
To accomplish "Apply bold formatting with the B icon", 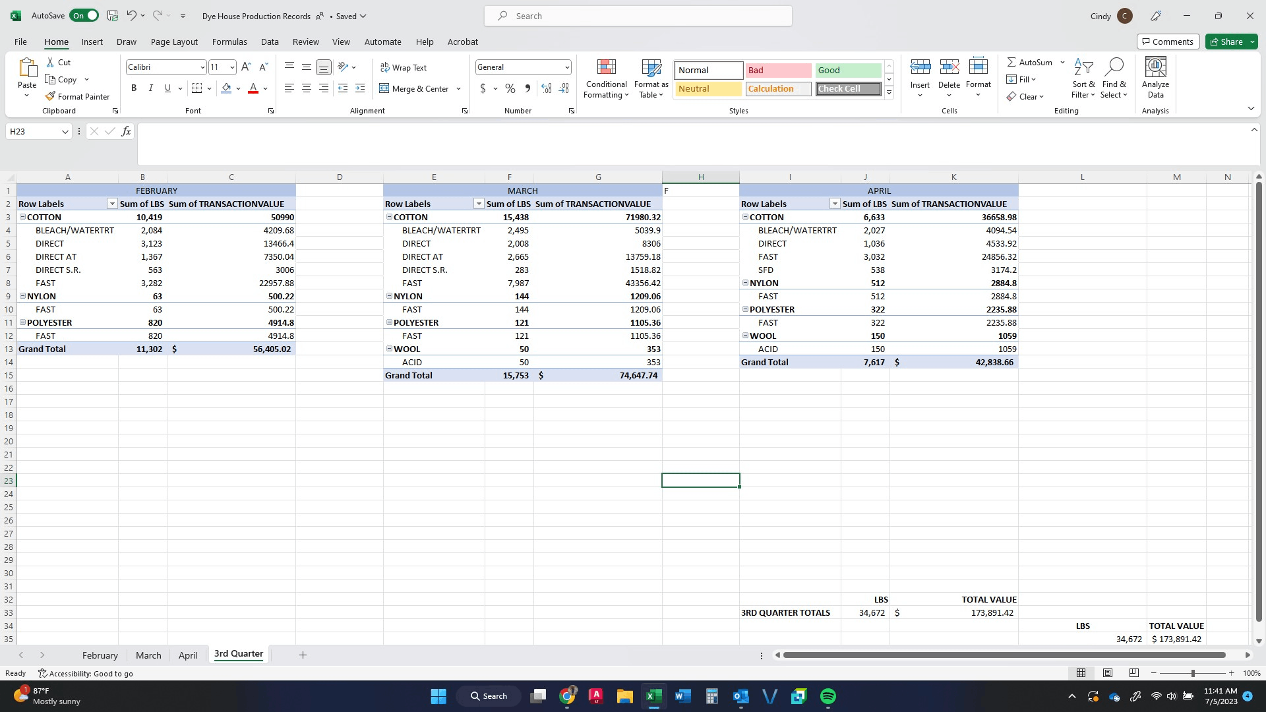I will tap(134, 88).
